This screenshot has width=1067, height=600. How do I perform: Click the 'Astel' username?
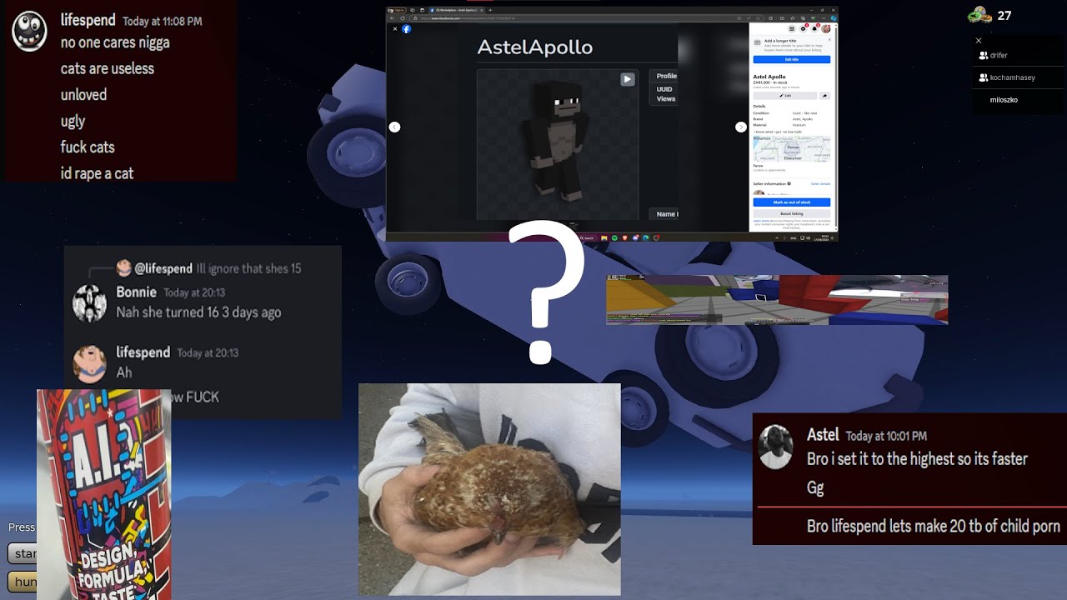click(823, 435)
